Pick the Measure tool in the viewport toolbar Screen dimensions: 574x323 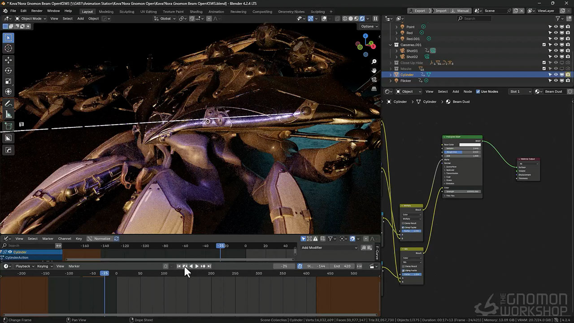point(9,114)
